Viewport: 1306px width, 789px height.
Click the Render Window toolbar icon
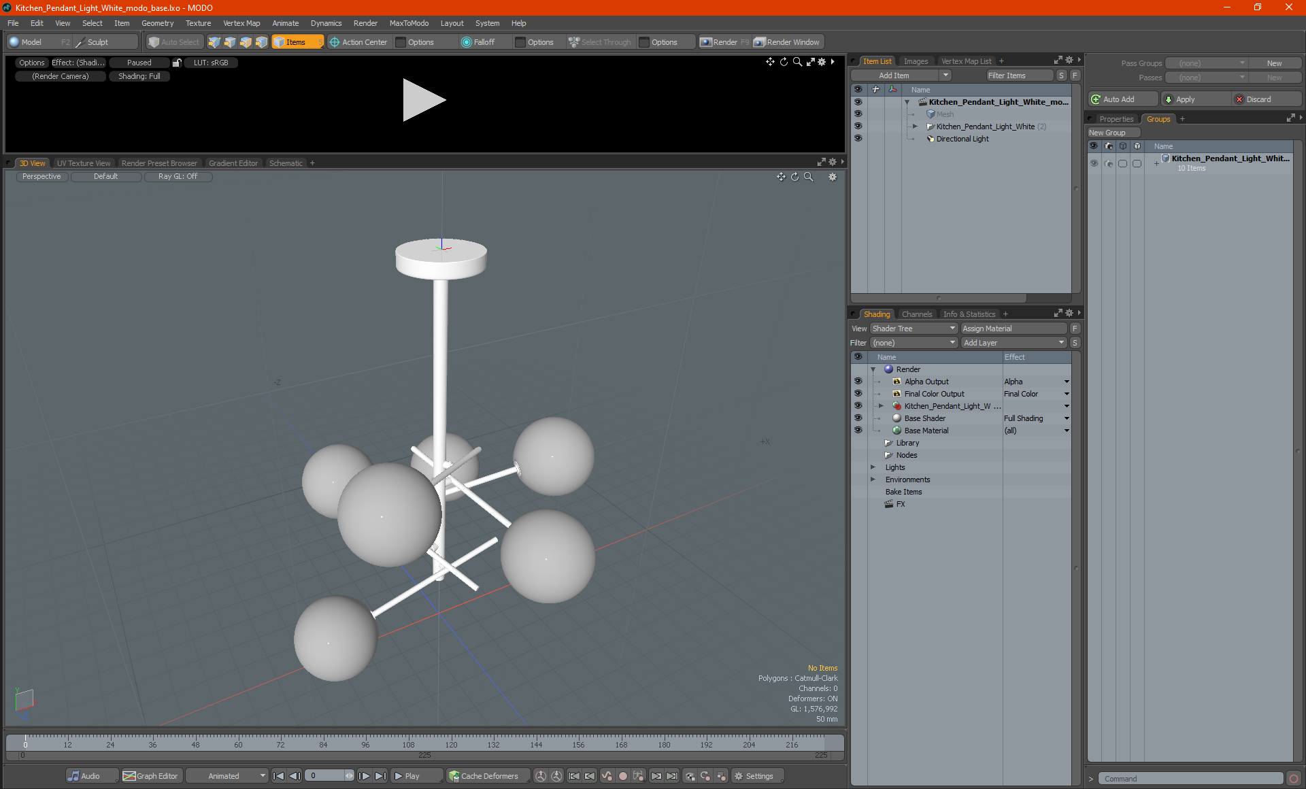760,42
